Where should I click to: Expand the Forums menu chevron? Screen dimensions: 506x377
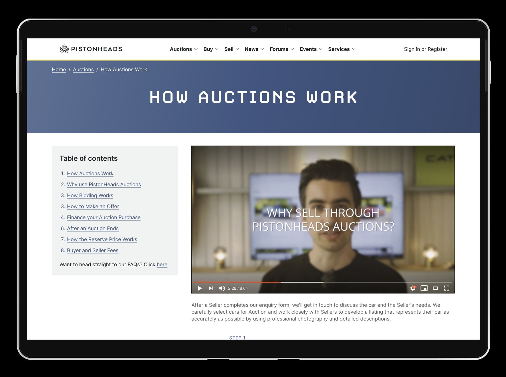click(x=292, y=49)
